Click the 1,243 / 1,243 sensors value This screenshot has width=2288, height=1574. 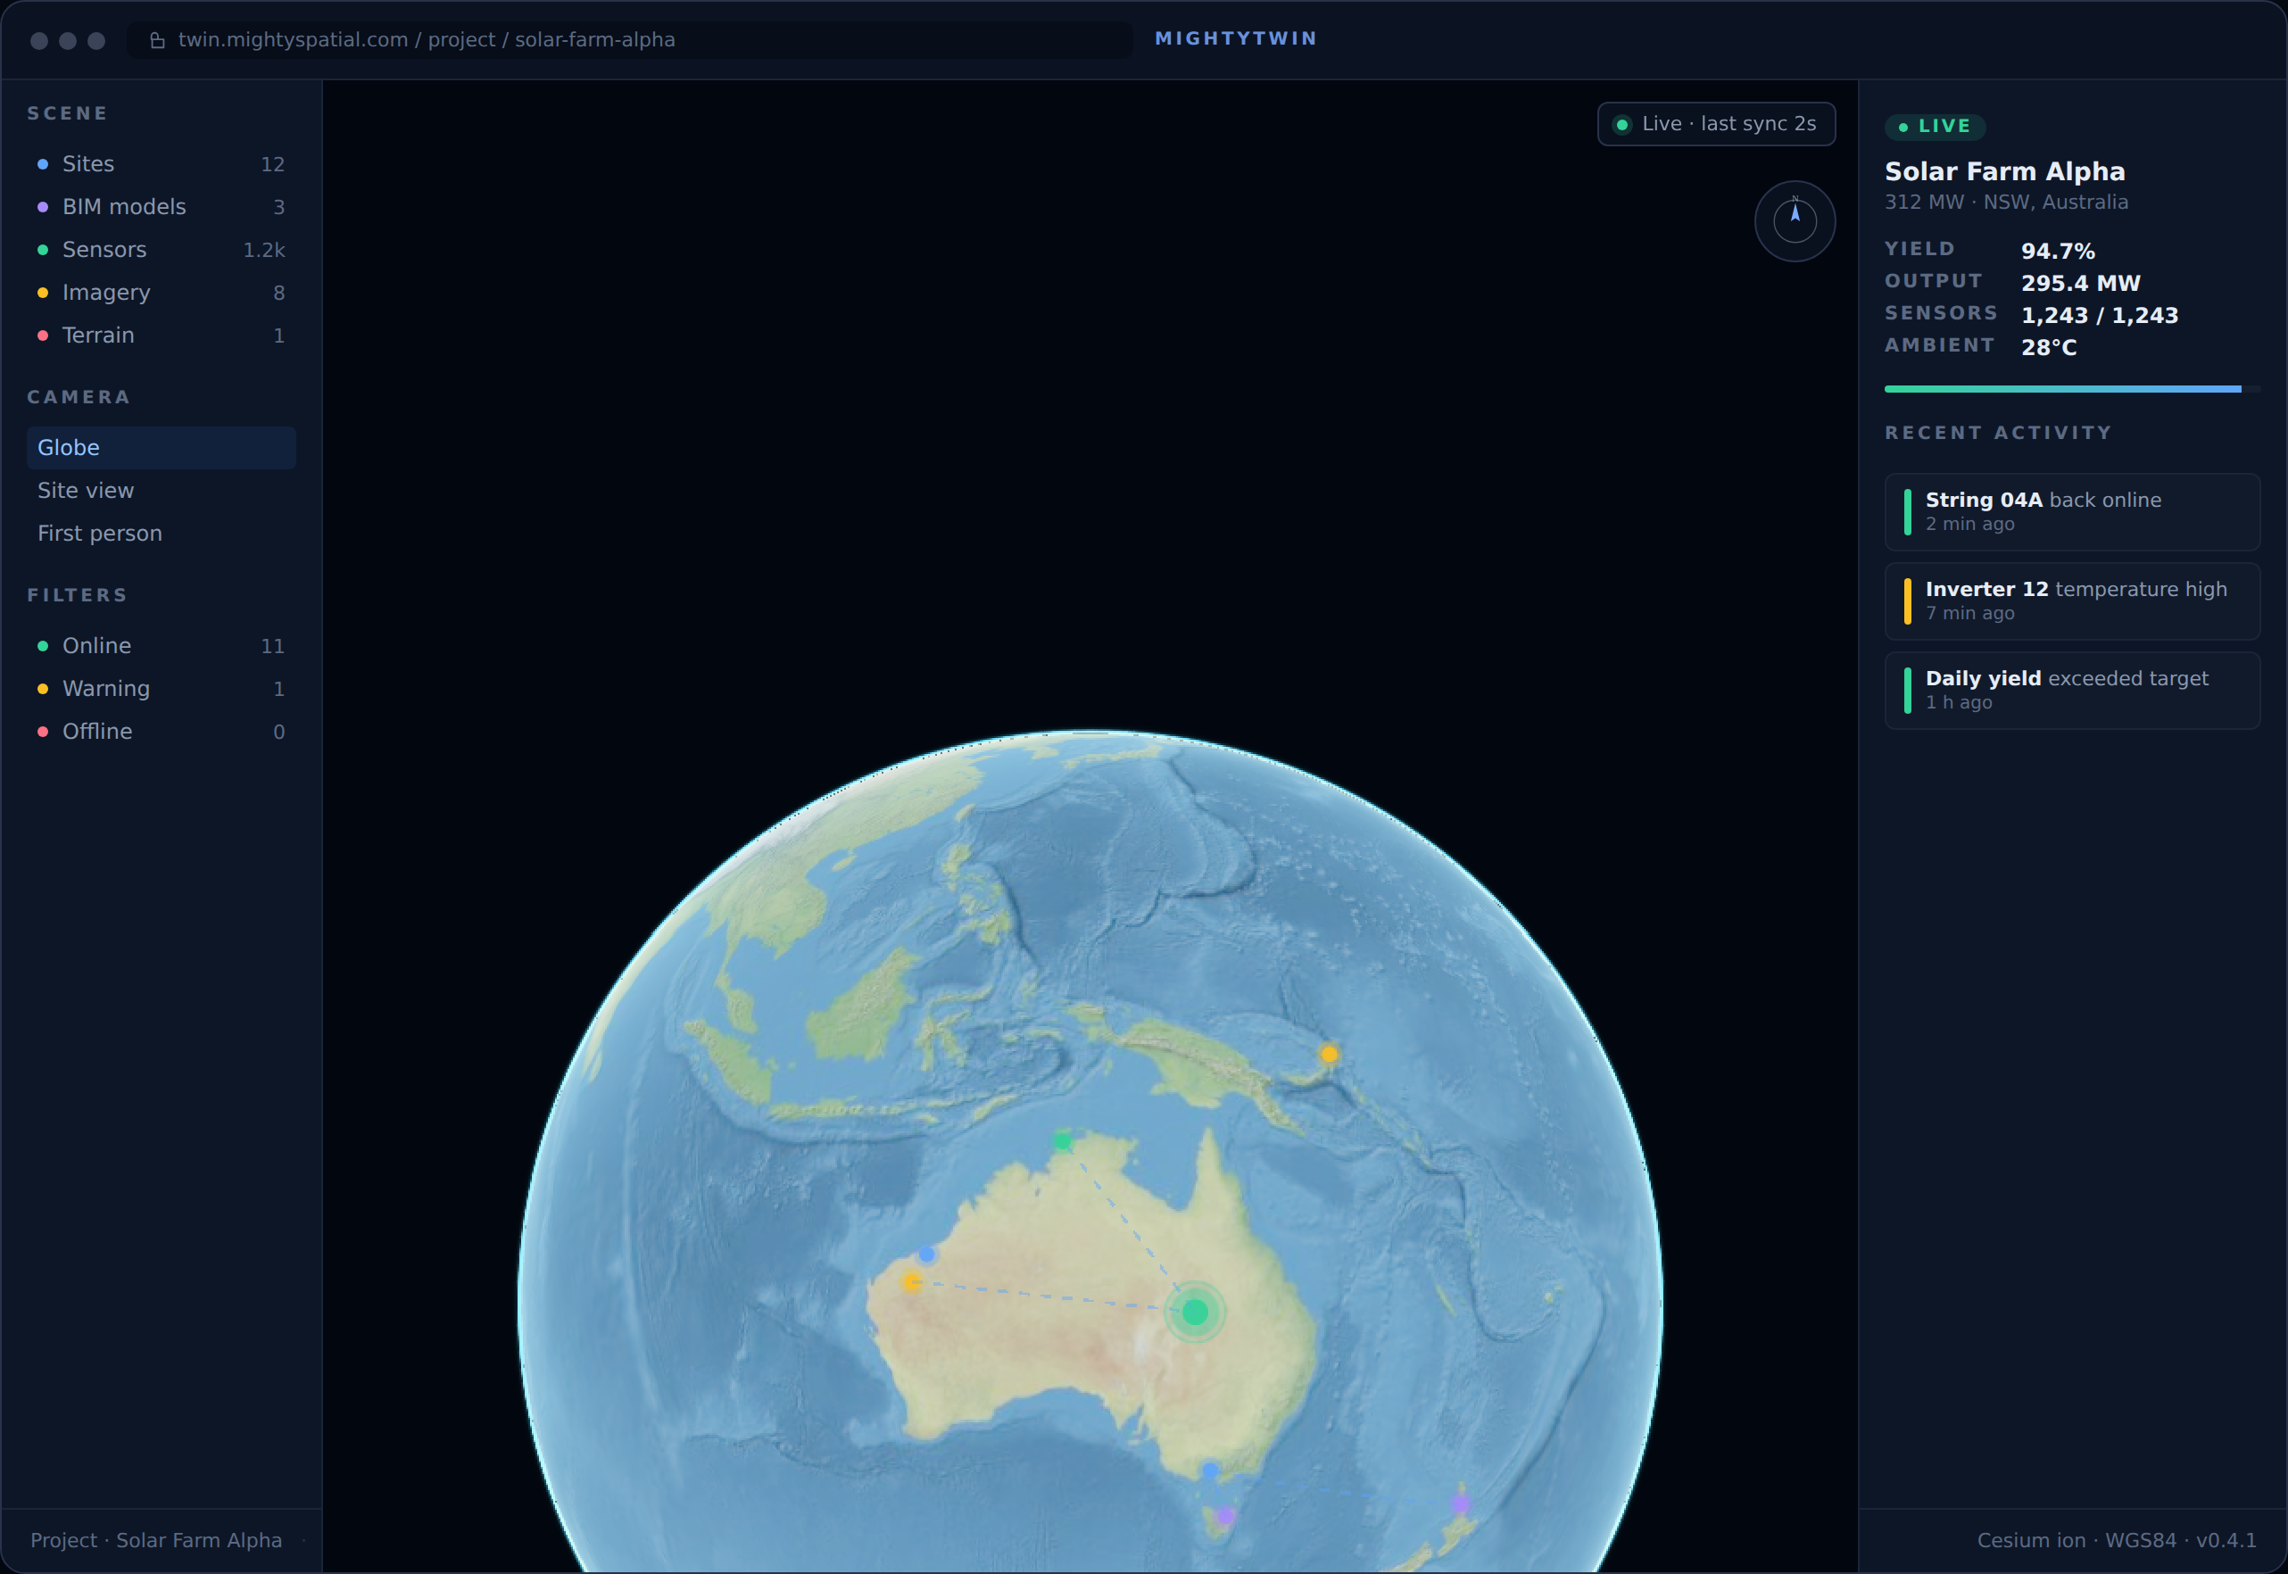pyautogui.click(x=2100, y=316)
